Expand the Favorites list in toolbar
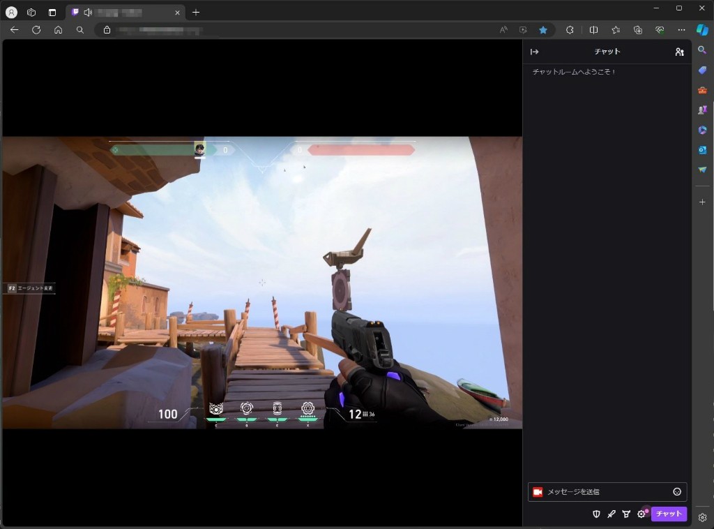 coord(616,30)
